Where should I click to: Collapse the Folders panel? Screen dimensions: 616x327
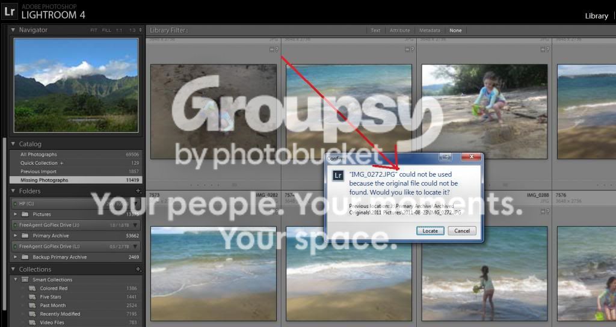tap(13, 191)
